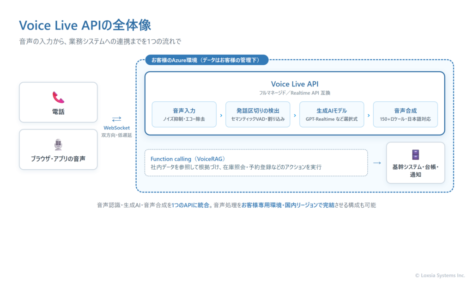The width and height of the screenshot is (473, 284).
Task: Click chevron between 生成AIモデル and 音声合成
Action: (x=369, y=116)
